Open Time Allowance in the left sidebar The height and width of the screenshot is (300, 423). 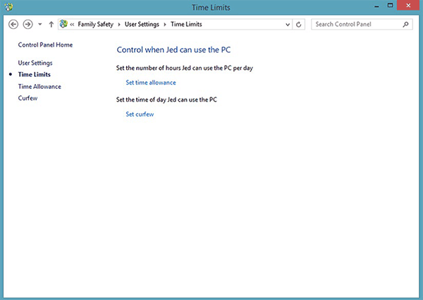click(x=39, y=86)
